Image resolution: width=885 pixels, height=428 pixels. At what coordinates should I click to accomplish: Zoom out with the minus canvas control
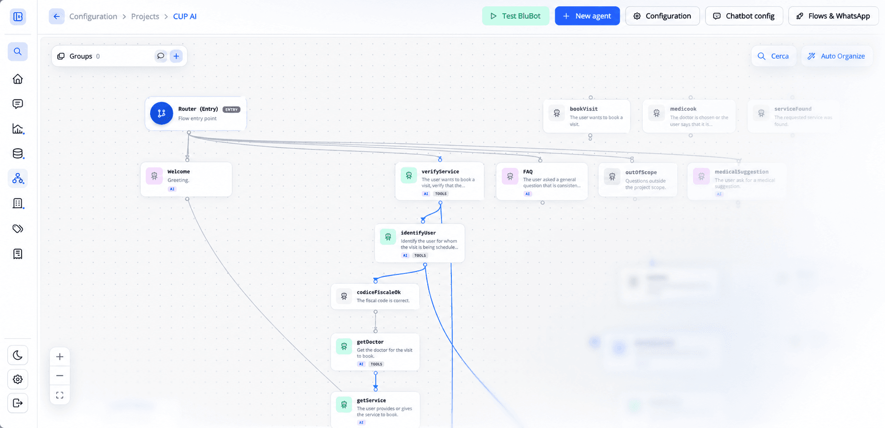point(60,376)
